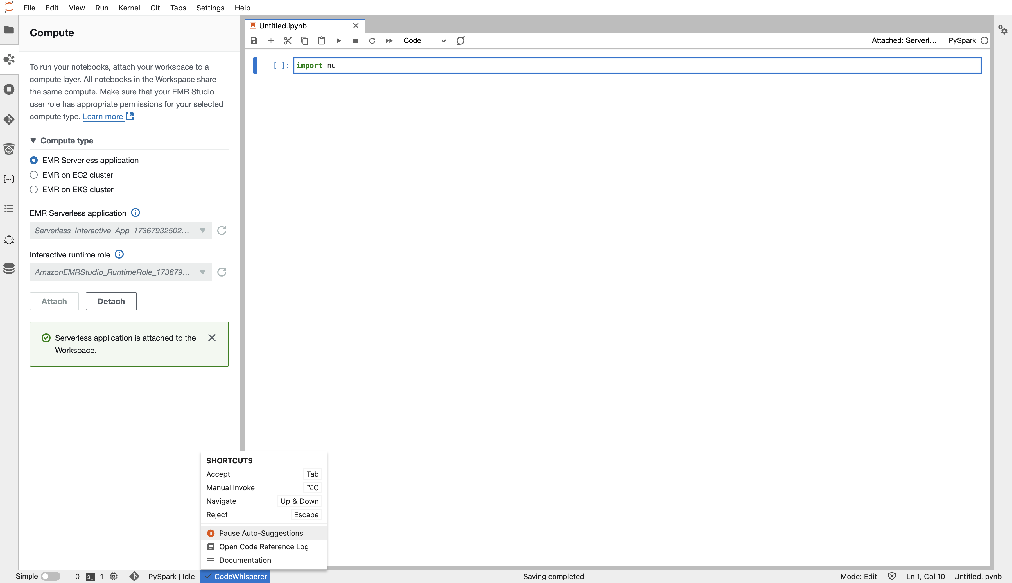
Task: Click the PySpark kernel status circle
Action: click(984, 40)
